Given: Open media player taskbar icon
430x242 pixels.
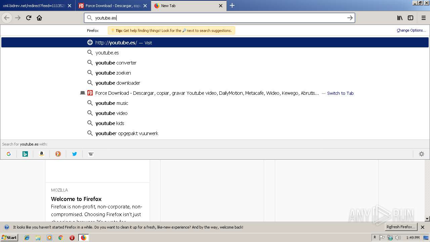Looking at the screenshot, I should pyautogui.click(x=49, y=238).
